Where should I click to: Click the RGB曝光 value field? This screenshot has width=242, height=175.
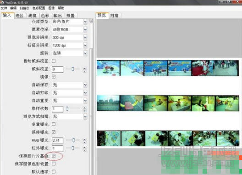57,141
